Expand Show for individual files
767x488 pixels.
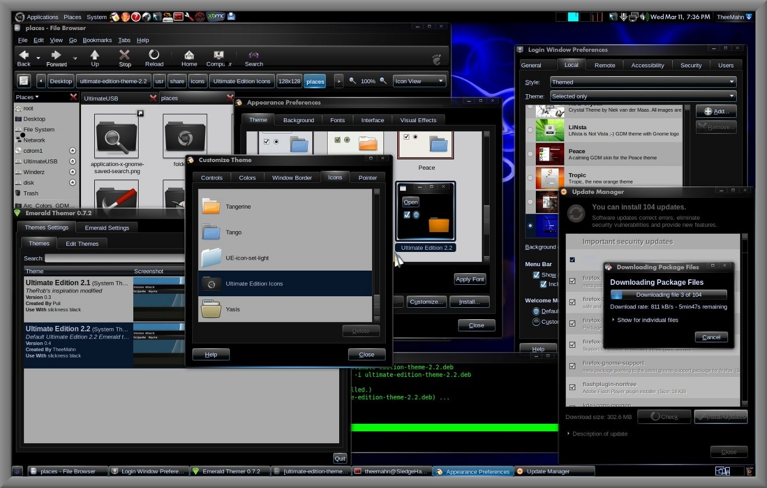tap(644, 320)
